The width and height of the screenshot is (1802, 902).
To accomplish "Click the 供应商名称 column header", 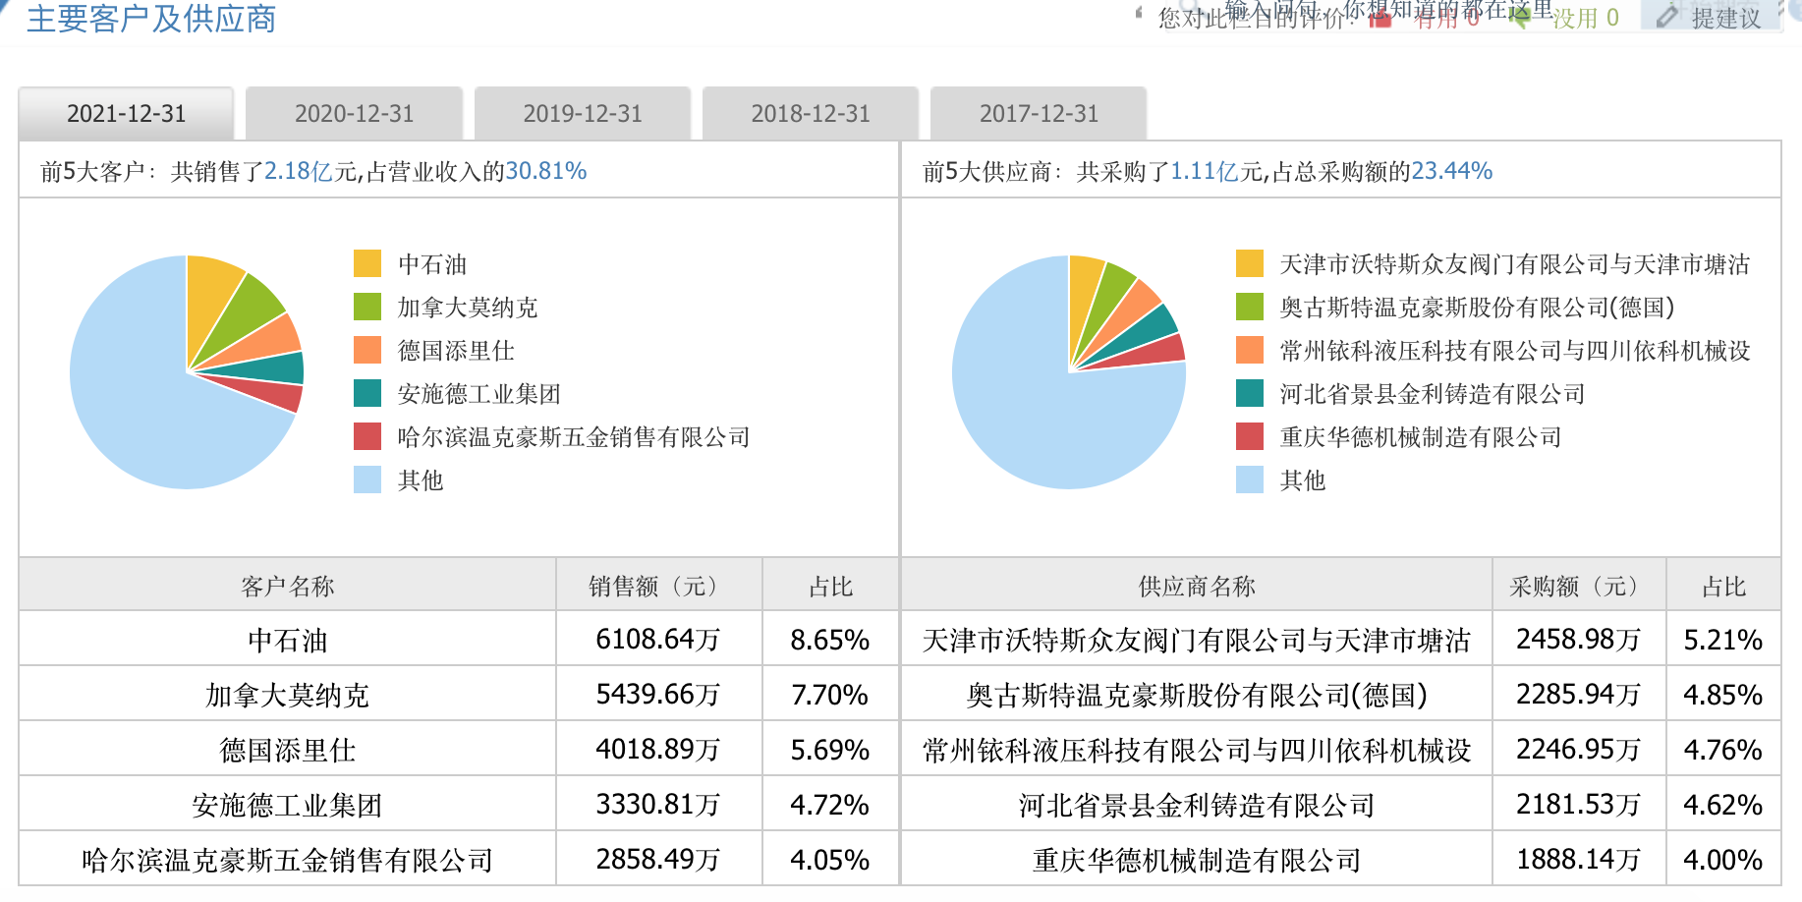I will click(1197, 586).
